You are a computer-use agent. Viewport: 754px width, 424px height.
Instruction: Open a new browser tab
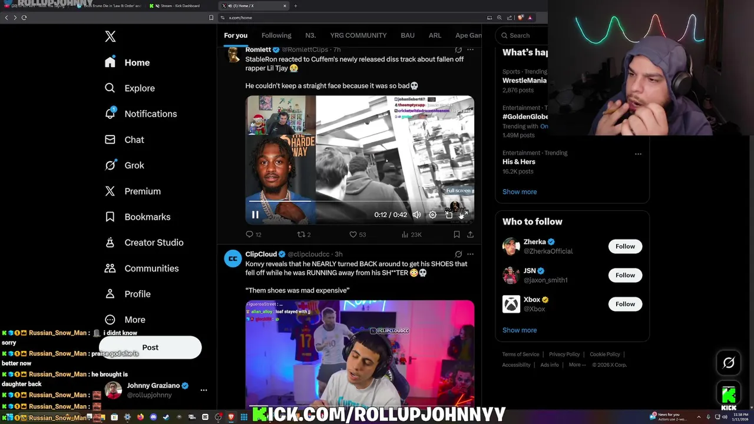coord(296,6)
